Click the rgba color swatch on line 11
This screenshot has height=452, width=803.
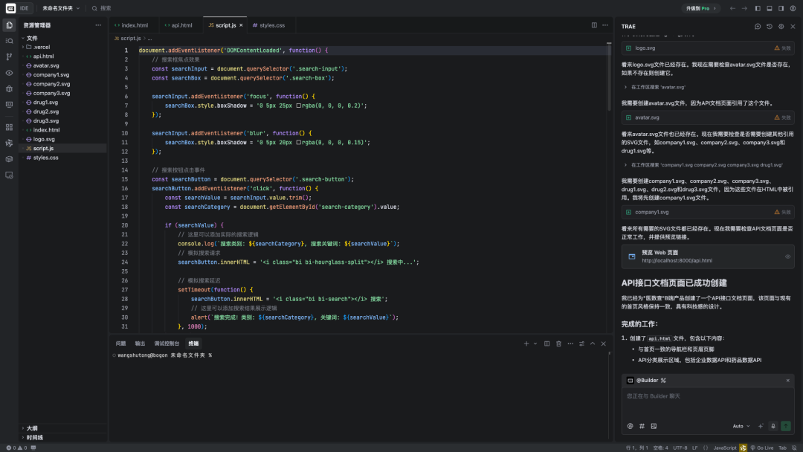point(299,143)
